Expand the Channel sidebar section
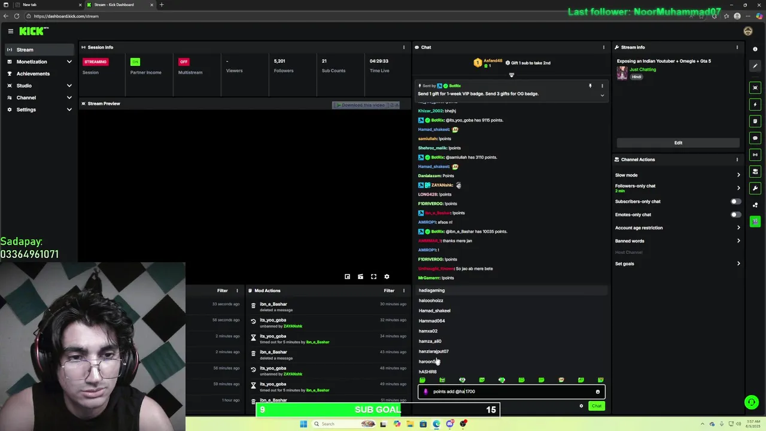 point(39,98)
